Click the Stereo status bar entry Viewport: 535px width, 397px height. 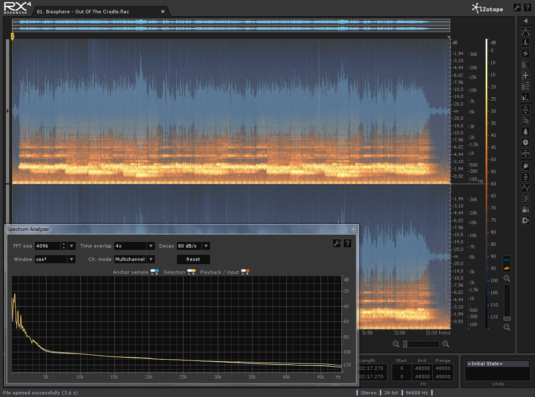pyautogui.click(x=369, y=393)
